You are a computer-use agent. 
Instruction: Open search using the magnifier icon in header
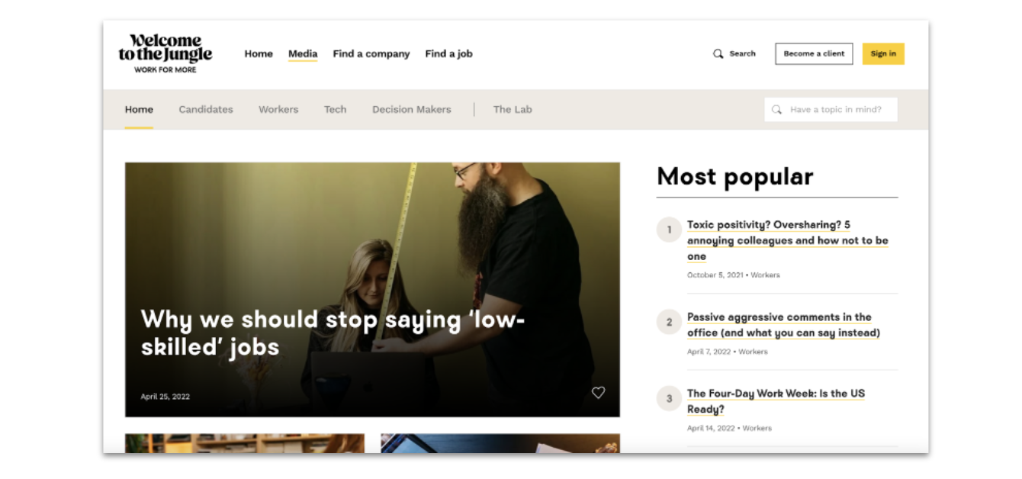(718, 53)
